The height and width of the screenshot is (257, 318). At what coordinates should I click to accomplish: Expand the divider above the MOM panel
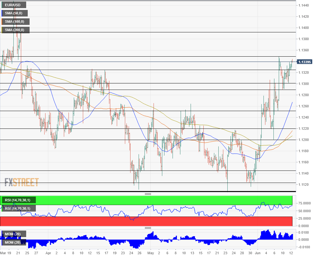click(148, 228)
